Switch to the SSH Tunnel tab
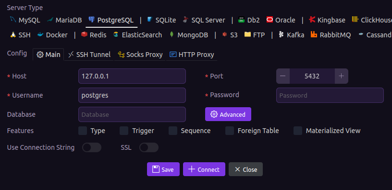Viewport: 392px width, 190px height. point(89,55)
